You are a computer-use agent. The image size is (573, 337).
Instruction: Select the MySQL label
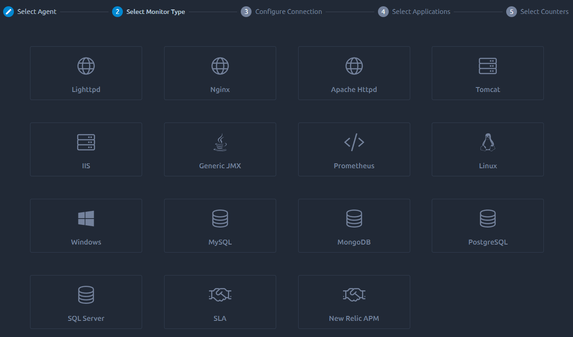tap(220, 242)
